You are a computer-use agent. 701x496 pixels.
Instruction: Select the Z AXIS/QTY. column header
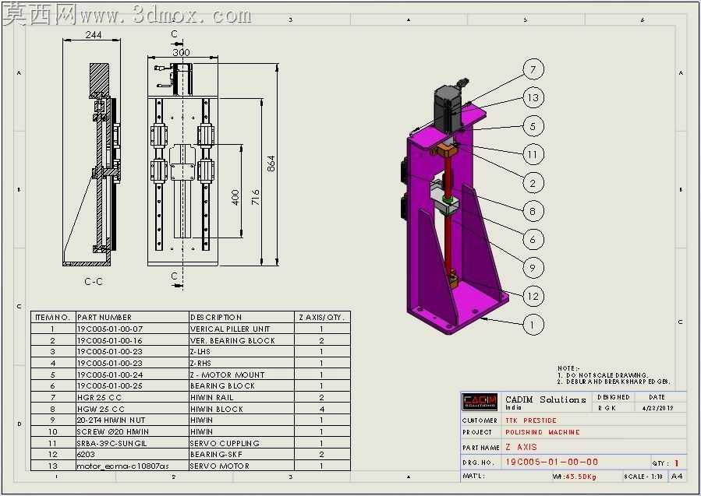click(x=322, y=318)
